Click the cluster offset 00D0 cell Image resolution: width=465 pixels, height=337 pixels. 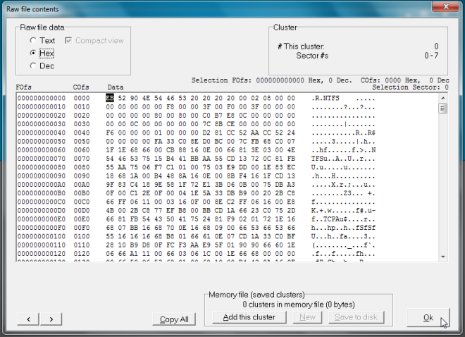82,210
